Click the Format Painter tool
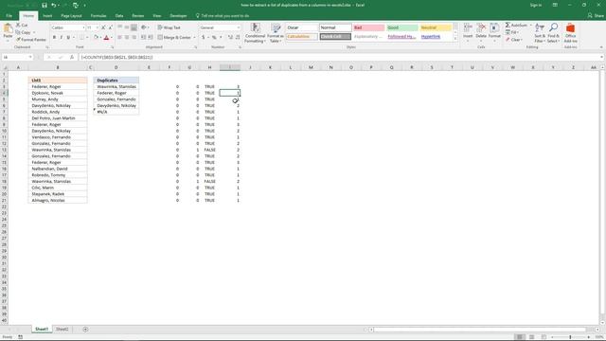Image resolution: width=606 pixels, height=341 pixels. [31, 40]
